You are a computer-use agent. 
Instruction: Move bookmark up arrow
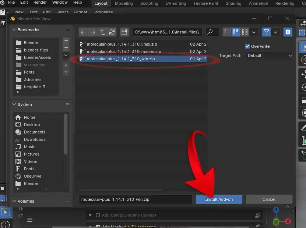tap(66, 65)
